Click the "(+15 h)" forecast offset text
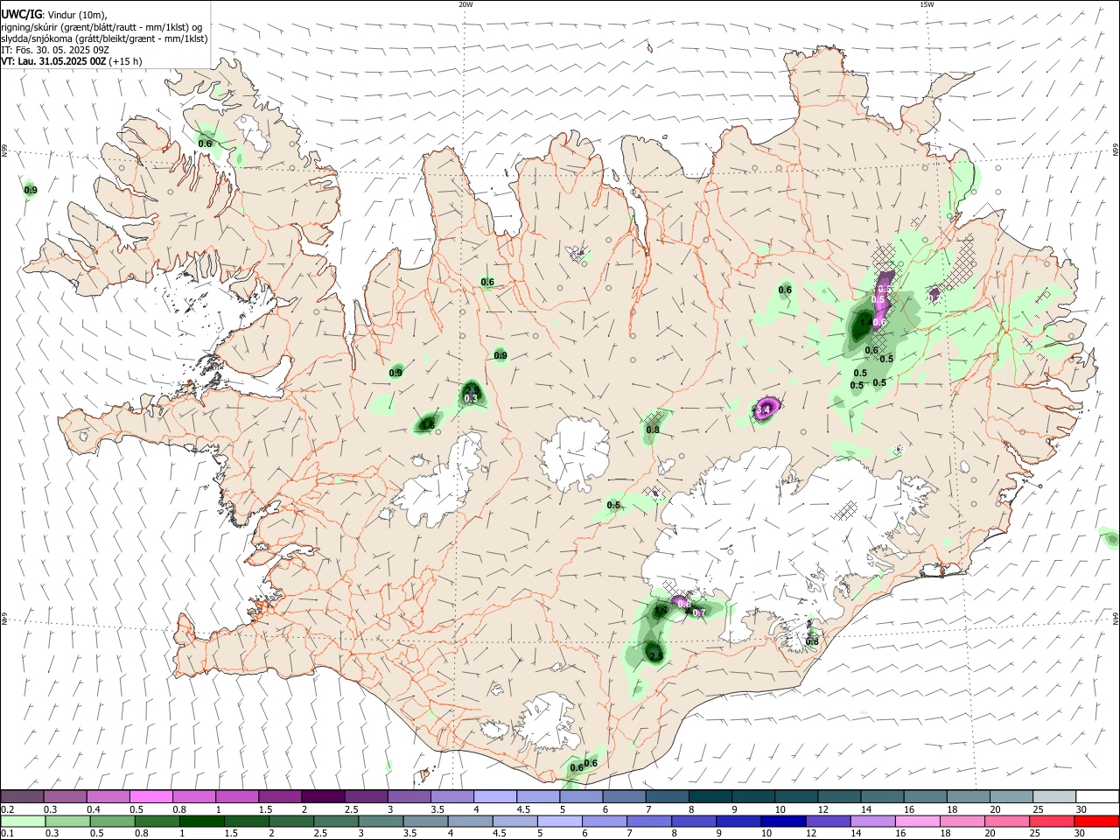Viewport: 1120px width, 840px height. [126, 61]
